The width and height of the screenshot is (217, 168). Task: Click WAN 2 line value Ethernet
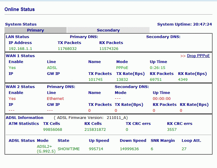[x=55, y=98]
